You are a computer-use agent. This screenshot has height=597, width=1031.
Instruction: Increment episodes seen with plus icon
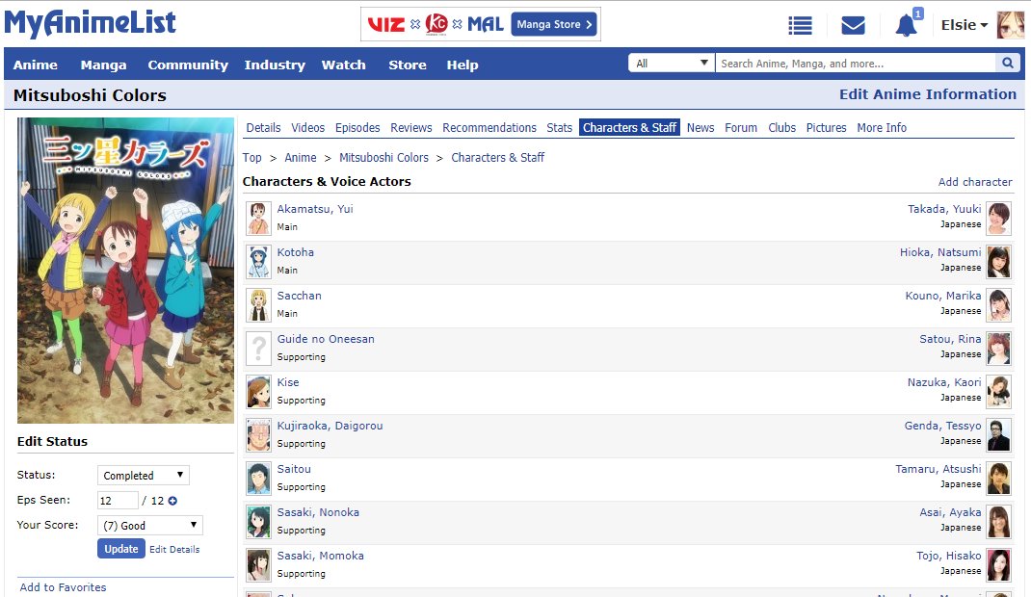(173, 501)
